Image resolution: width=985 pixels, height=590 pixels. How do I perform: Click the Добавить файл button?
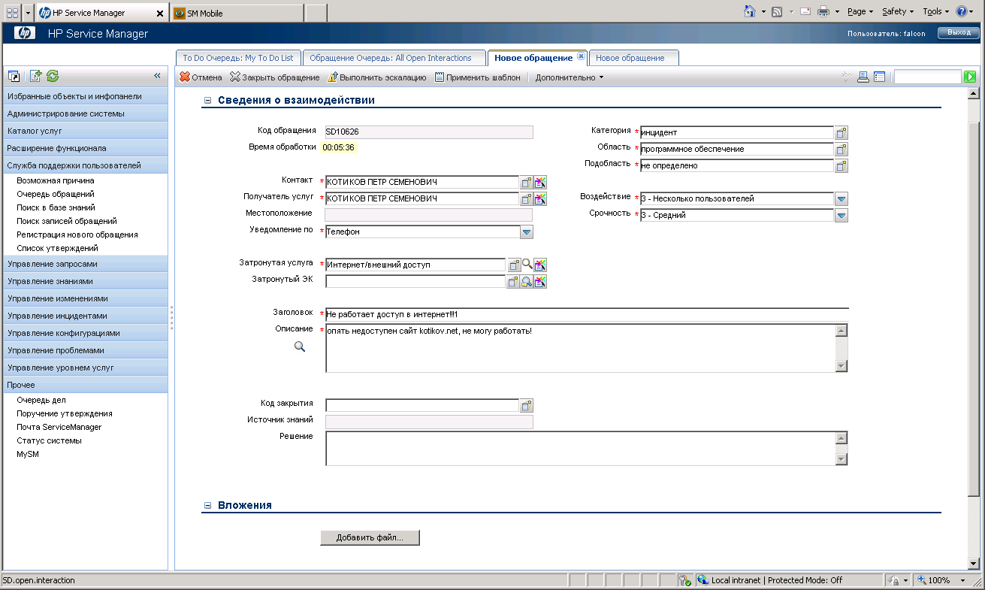pyautogui.click(x=370, y=537)
